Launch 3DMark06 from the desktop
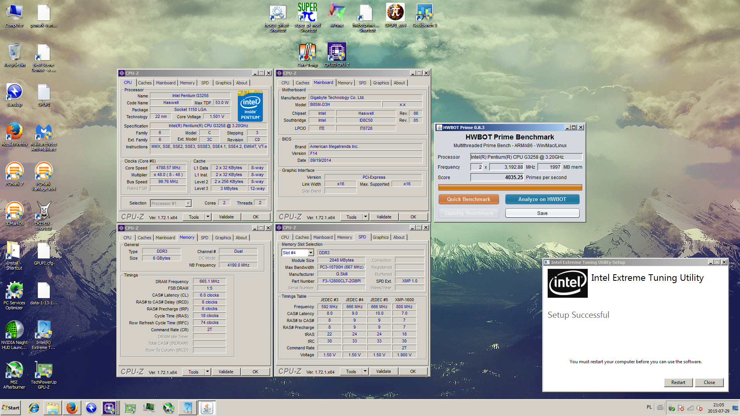740x416 pixels. click(14, 214)
